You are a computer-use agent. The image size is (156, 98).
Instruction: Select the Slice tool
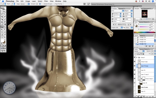pyautogui.click(x=5, y=17)
